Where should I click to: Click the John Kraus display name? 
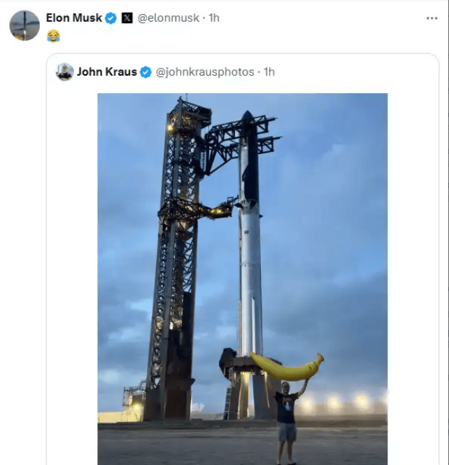point(107,72)
